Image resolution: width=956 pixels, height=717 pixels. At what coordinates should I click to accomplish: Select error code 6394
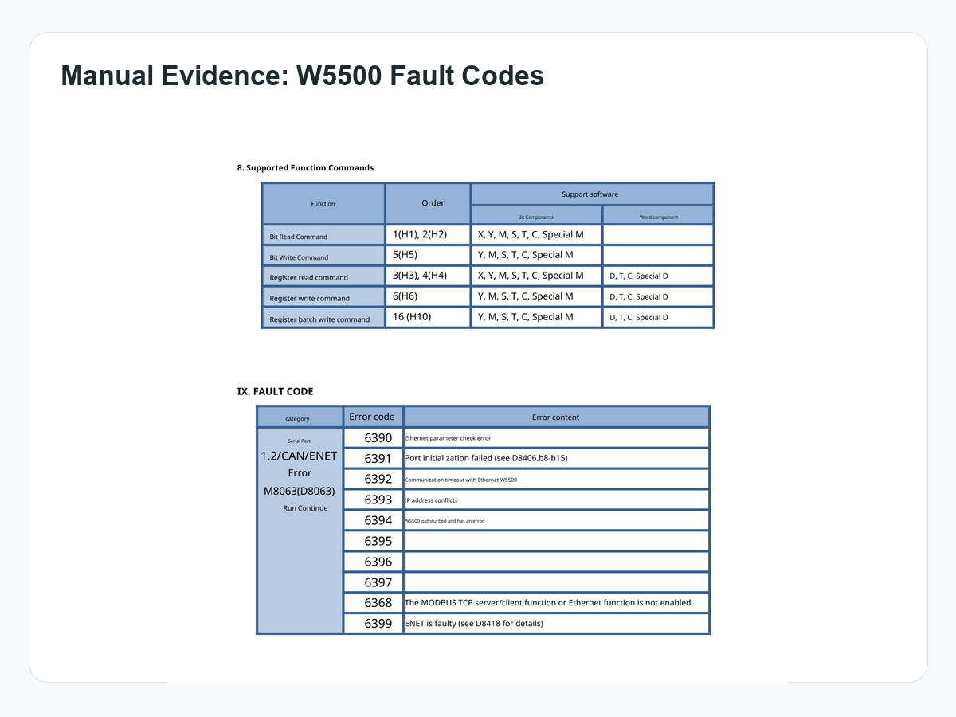pyautogui.click(x=378, y=521)
